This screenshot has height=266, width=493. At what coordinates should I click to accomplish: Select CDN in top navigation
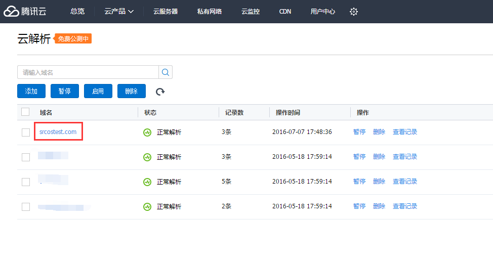coord(285,12)
